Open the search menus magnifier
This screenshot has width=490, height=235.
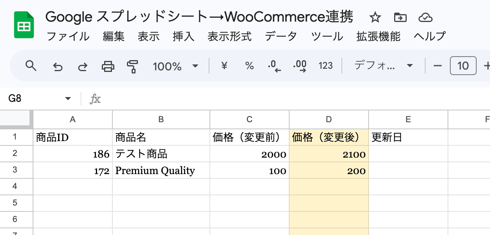point(31,66)
